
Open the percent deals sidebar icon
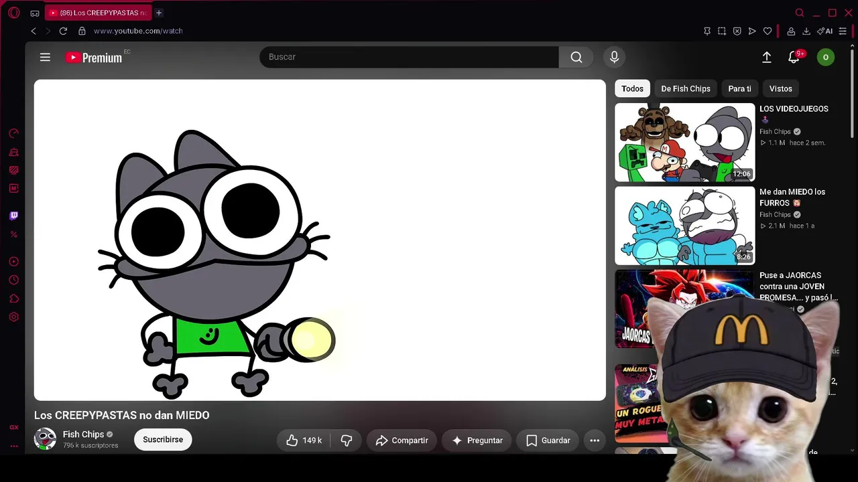[x=13, y=234]
